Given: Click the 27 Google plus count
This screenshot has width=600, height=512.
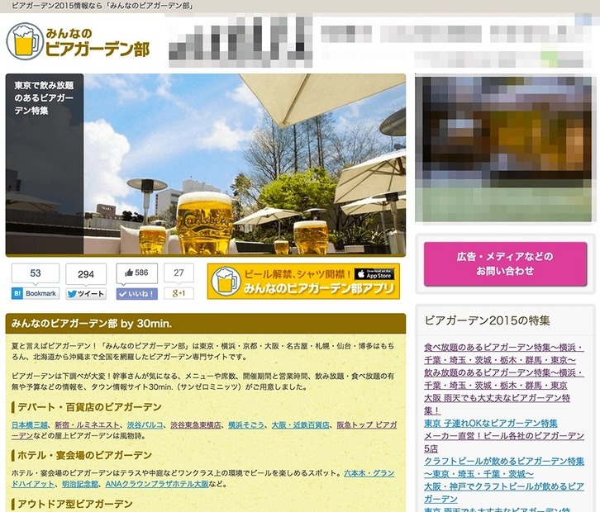Looking at the screenshot, I should click(x=179, y=273).
